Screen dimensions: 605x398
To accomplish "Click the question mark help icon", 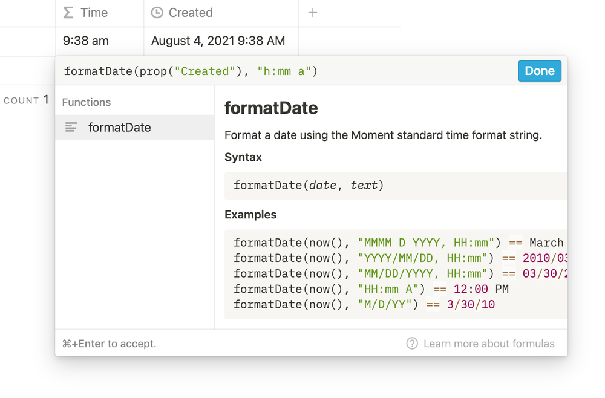I will tap(412, 344).
